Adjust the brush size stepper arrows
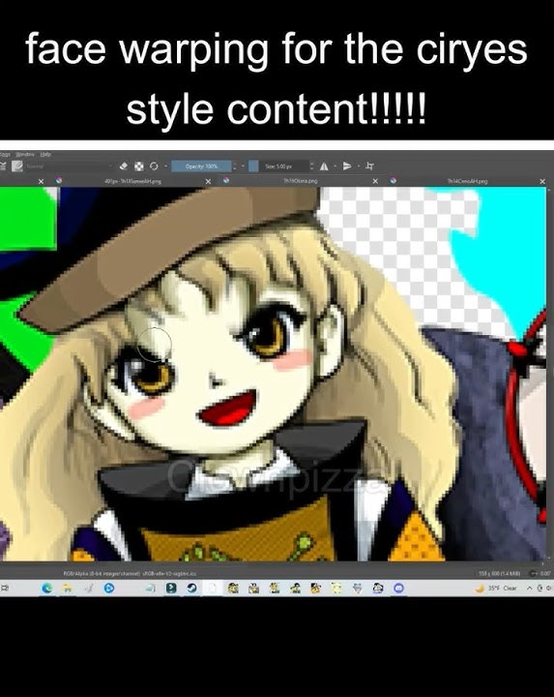The height and width of the screenshot is (697, 554). [x=311, y=167]
